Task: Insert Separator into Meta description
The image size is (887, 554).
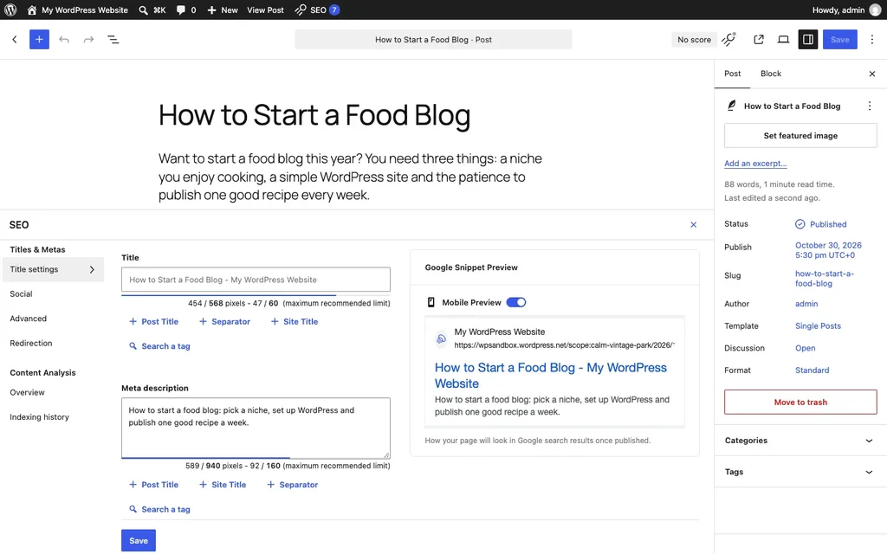Action: click(292, 485)
